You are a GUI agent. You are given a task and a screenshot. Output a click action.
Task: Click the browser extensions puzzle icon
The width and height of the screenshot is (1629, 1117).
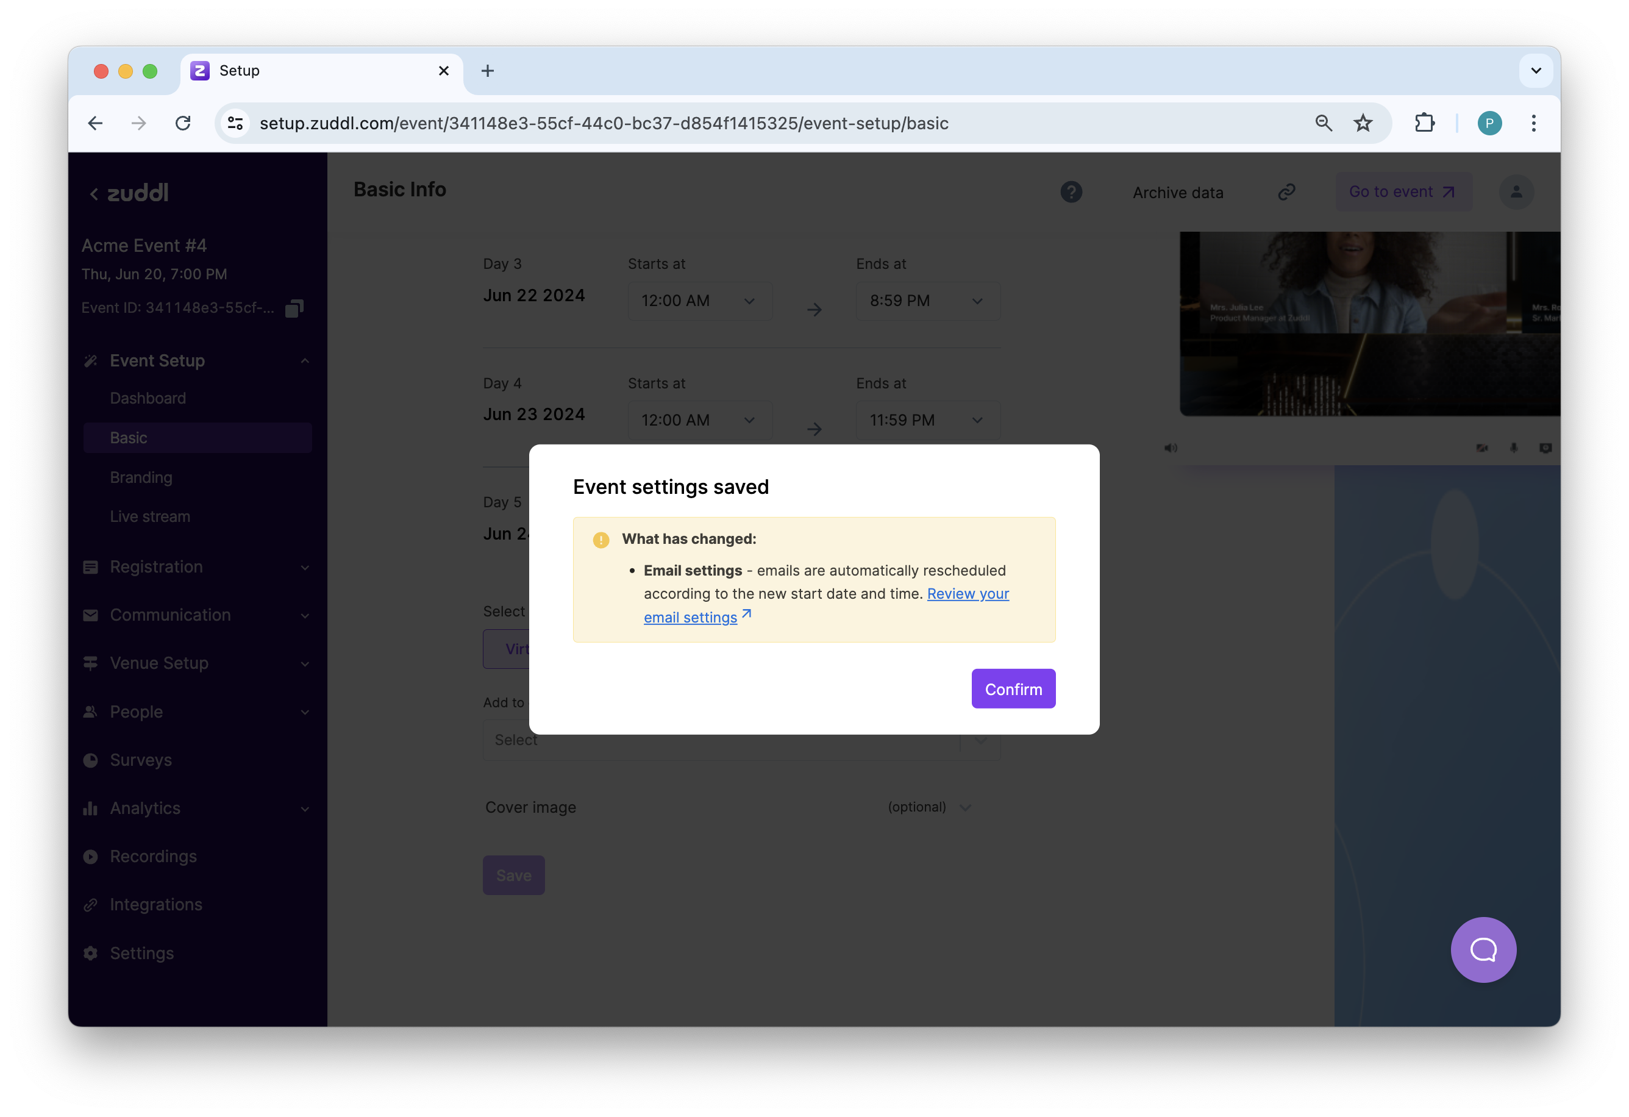(1424, 123)
